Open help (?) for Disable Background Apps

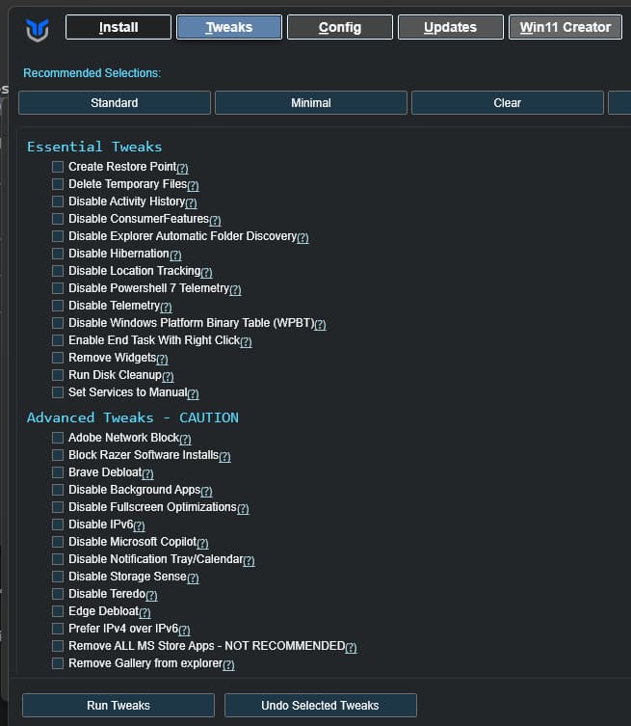(207, 491)
